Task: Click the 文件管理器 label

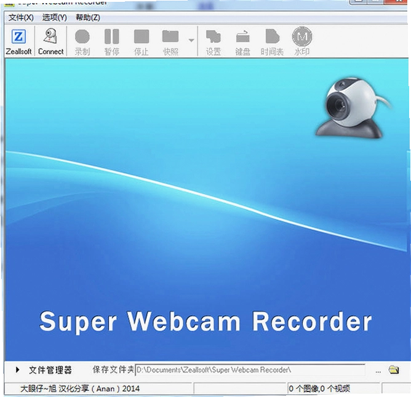Action: pyautogui.click(x=50, y=370)
